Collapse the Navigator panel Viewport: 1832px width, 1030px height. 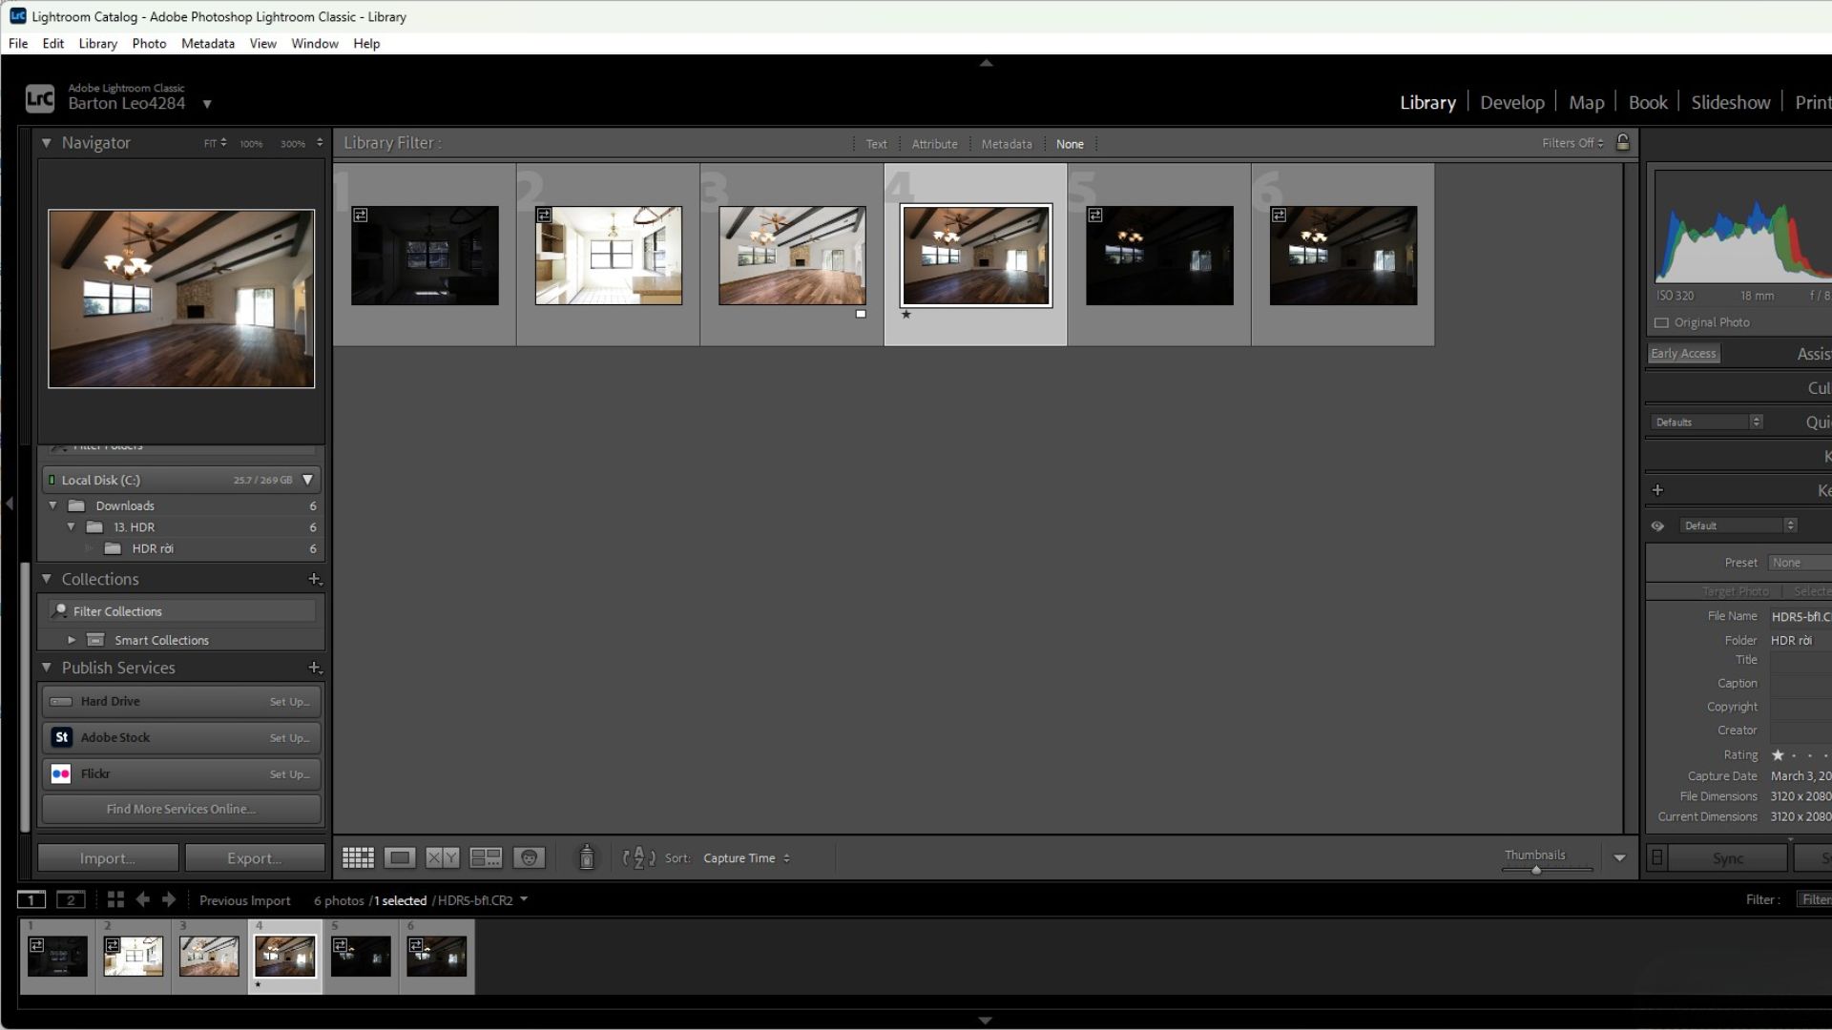point(46,143)
